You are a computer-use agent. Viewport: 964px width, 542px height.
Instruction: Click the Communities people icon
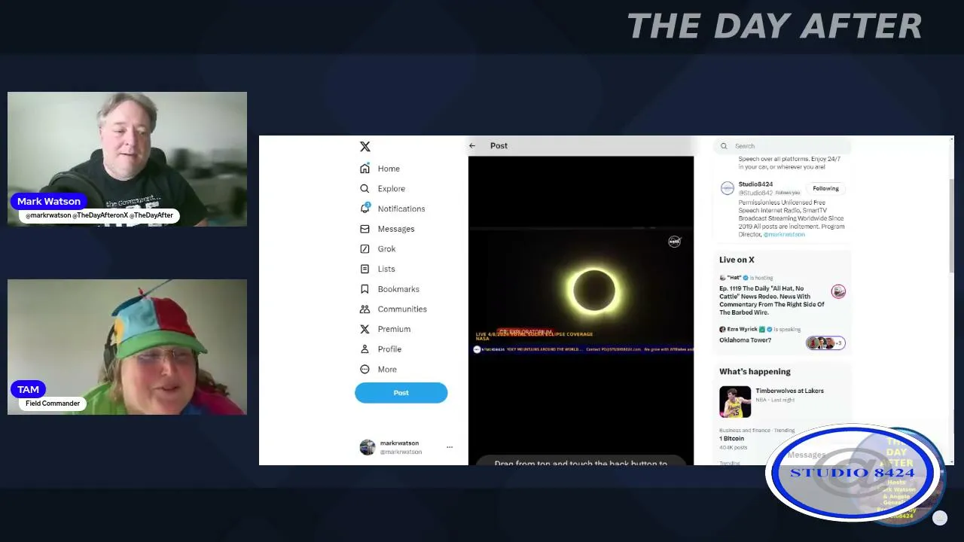coord(365,309)
